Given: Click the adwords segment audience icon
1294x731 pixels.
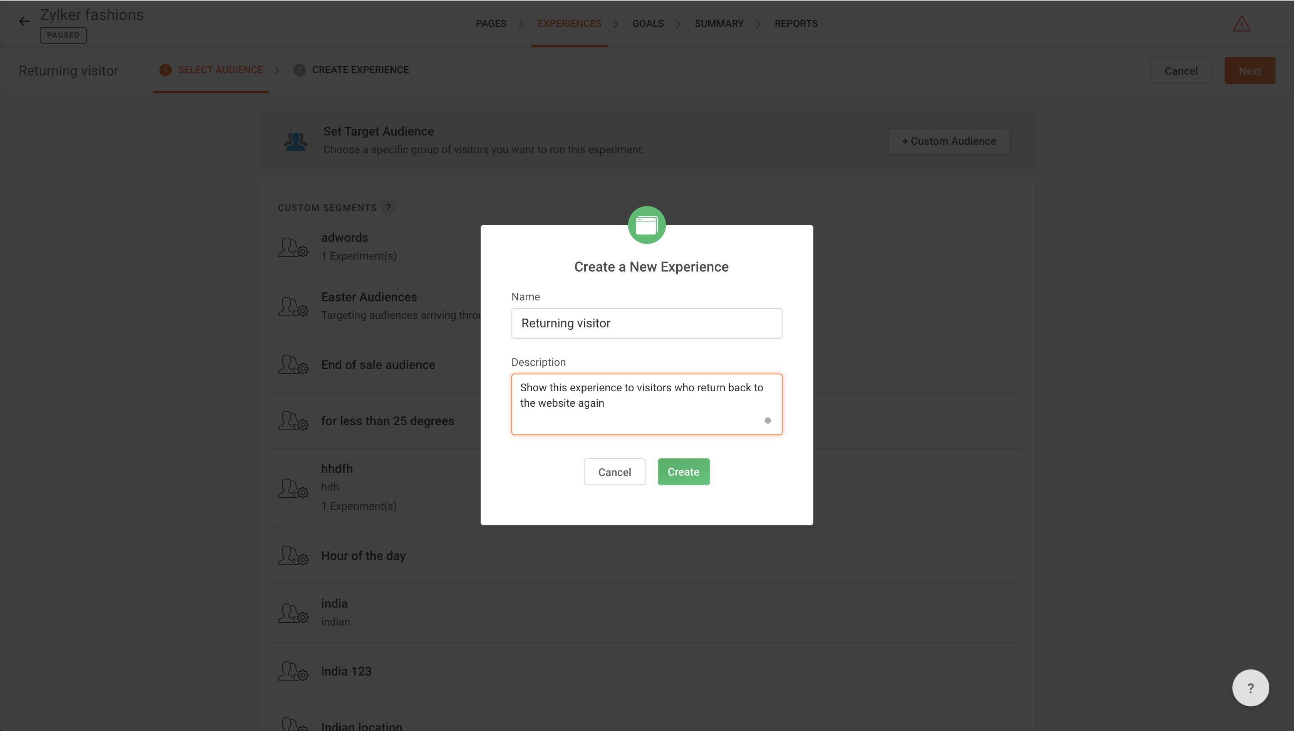Looking at the screenshot, I should (293, 247).
